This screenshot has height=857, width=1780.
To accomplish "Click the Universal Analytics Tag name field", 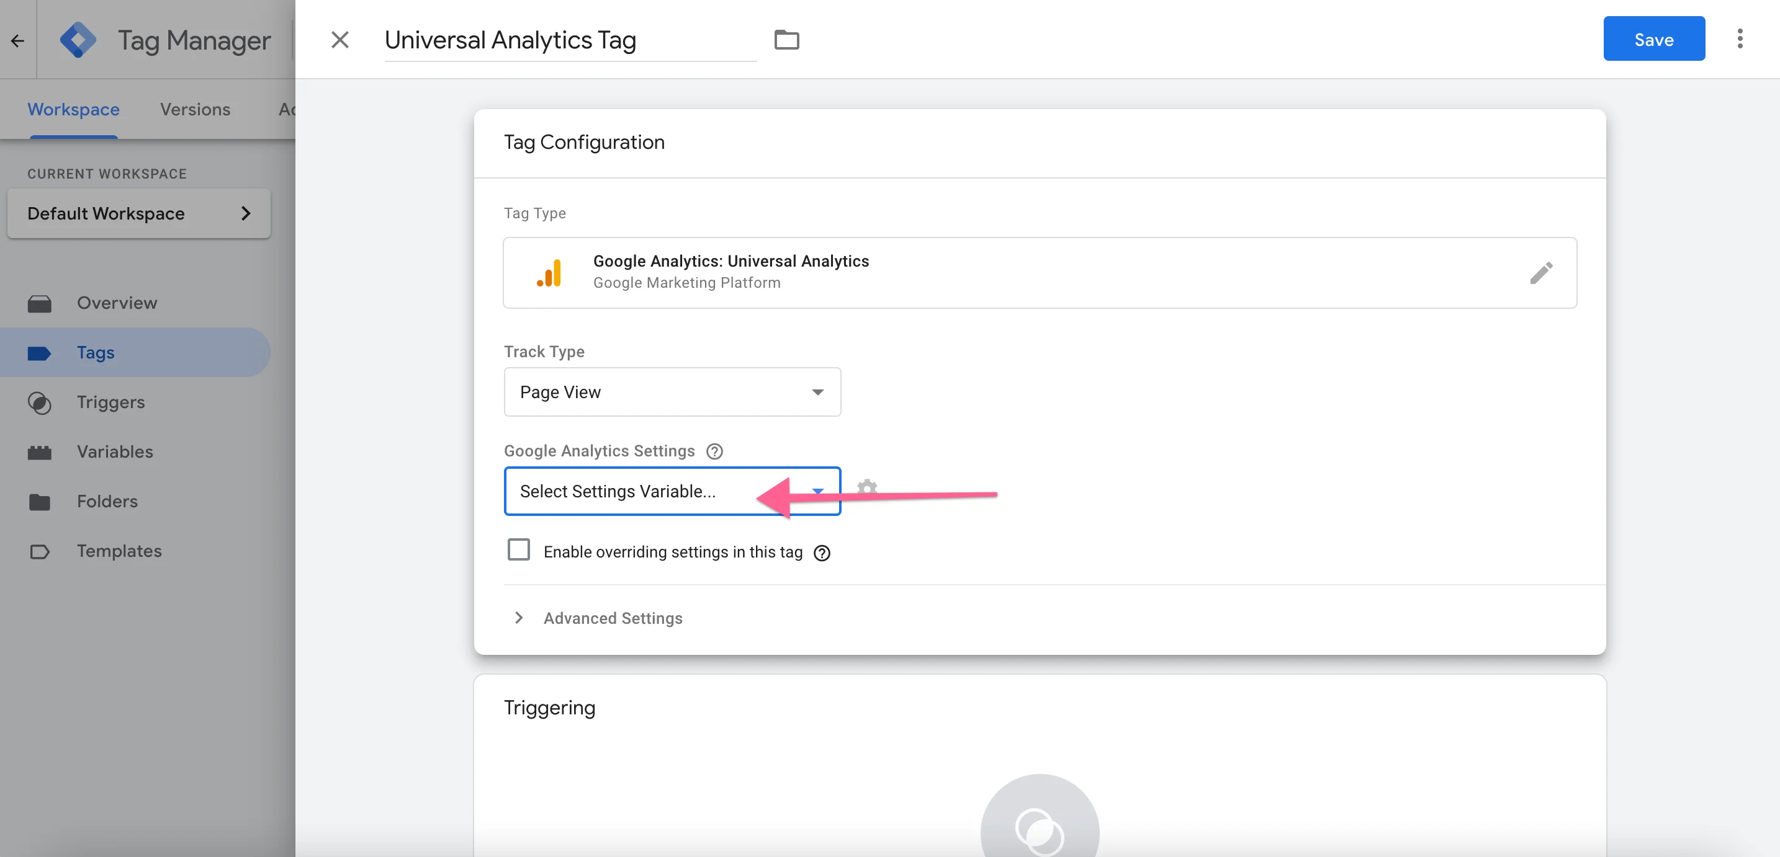I will click(570, 40).
